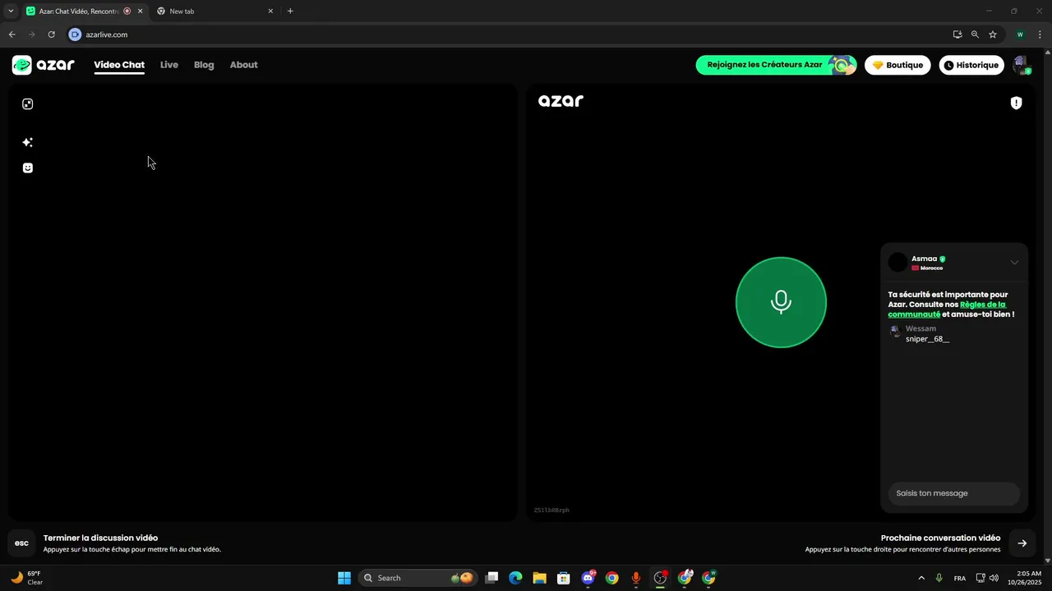Click the esc end chat button
The height and width of the screenshot is (591, 1052).
click(21, 543)
